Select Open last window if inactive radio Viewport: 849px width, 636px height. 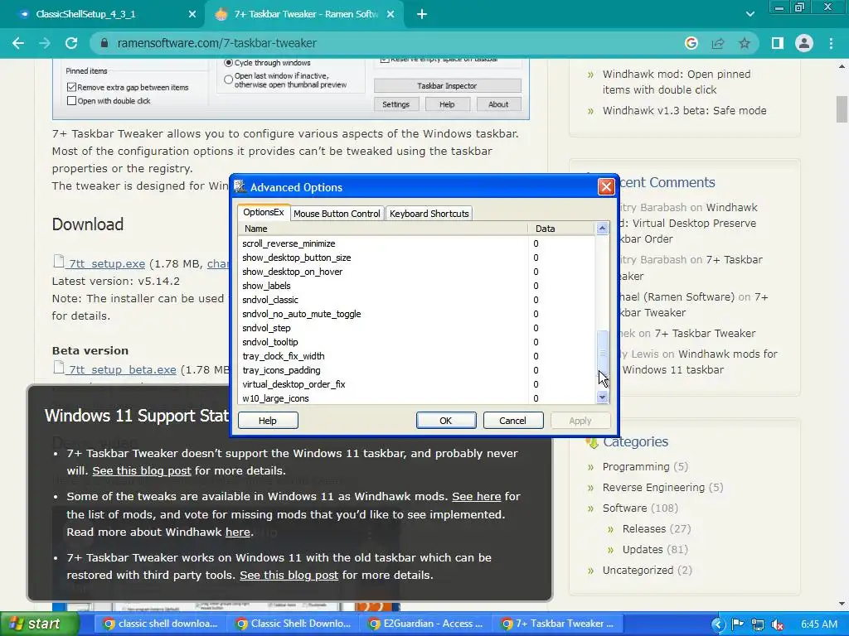tap(229, 79)
